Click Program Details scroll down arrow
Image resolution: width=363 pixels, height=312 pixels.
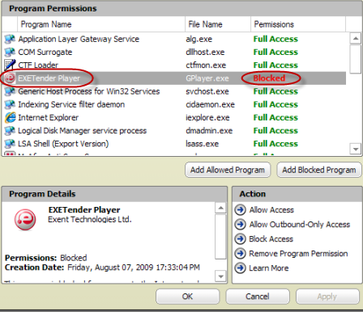tap(220, 276)
